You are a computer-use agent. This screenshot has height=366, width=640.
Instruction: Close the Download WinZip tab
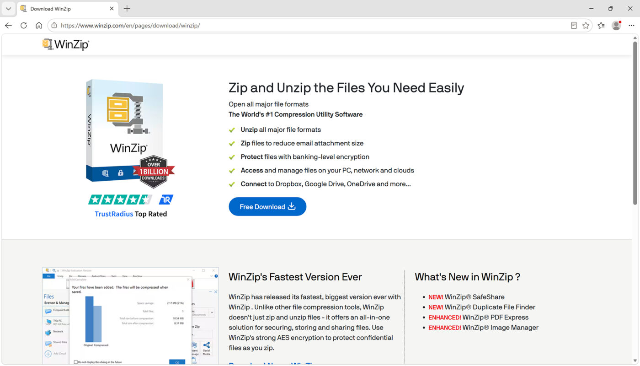point(112,9)
